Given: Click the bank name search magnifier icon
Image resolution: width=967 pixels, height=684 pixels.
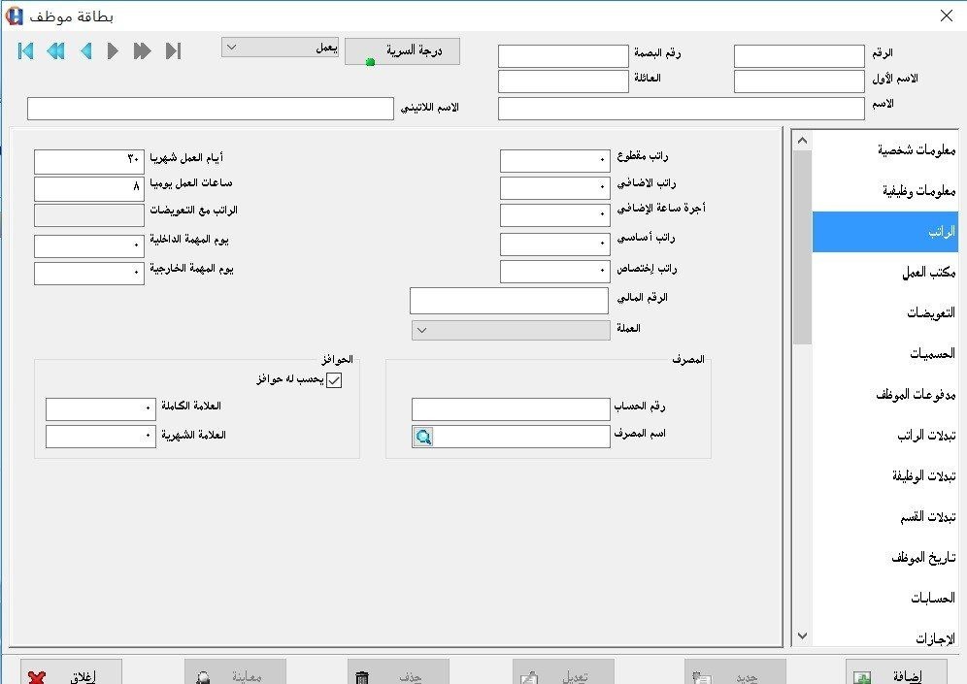Looking at the screenshot, I should point(423,437).
